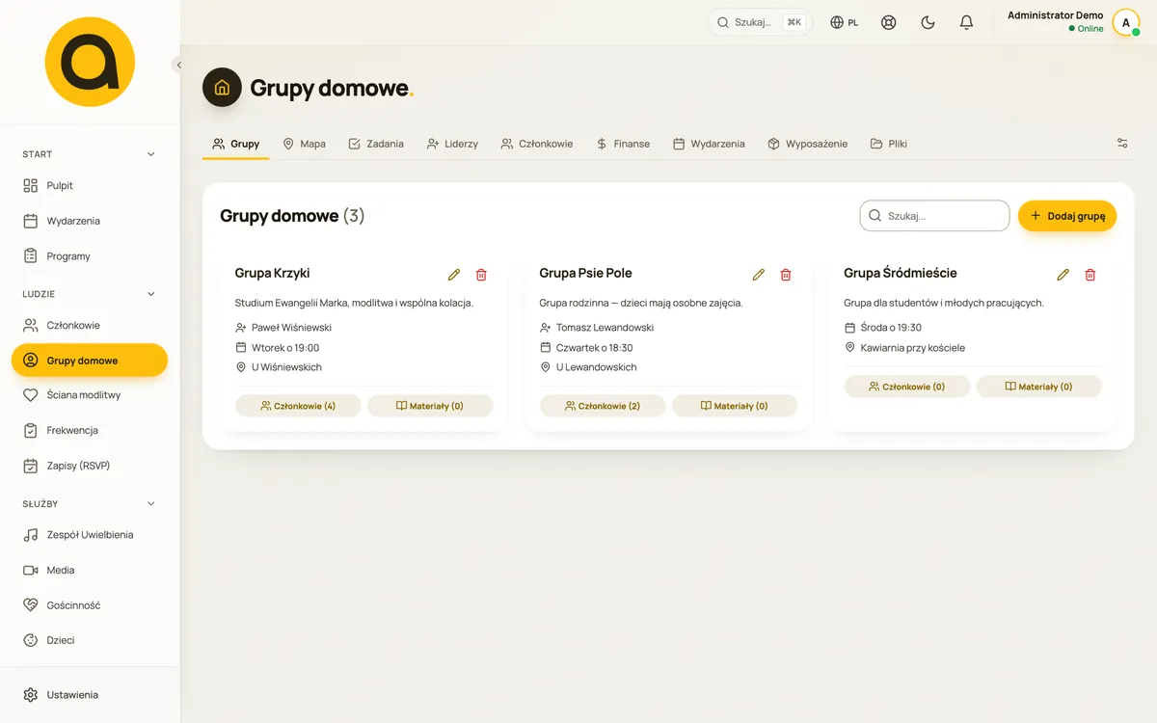The image size is (1157, 723).
Task: Click the schedule Czwartek o 18:30
Action: [595, 348]
